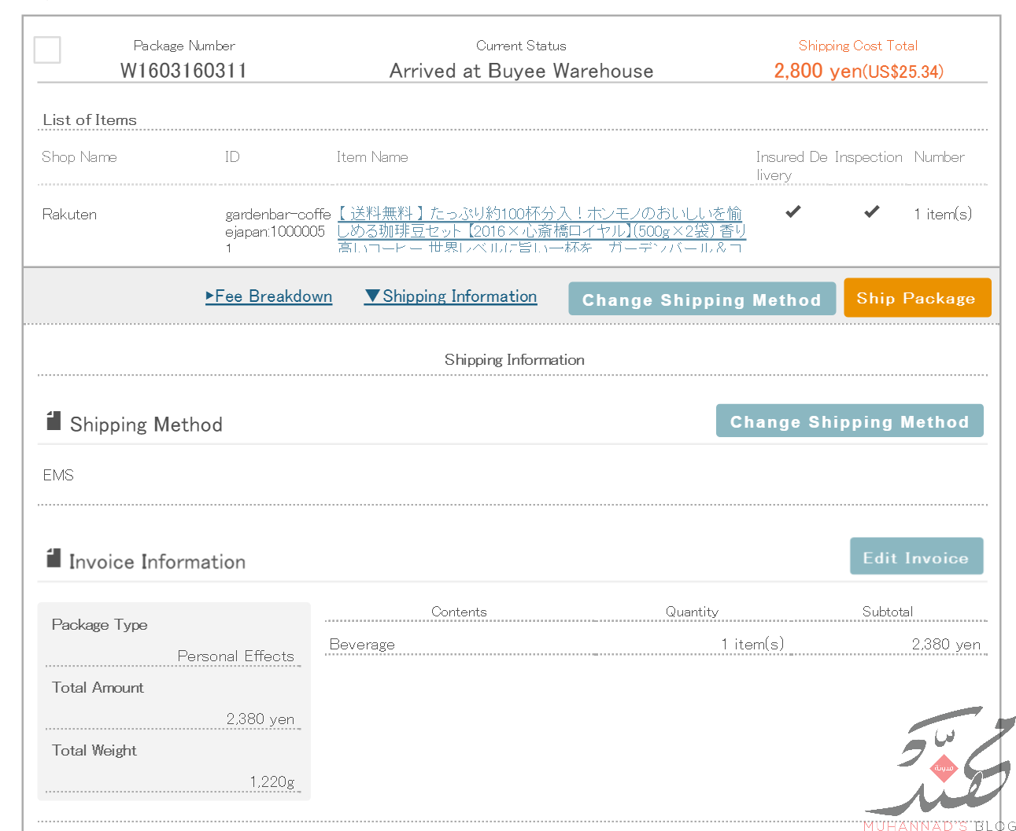Screen dimensions: 1016x831
Task: Click the Inspection checkmark icon
Action: (871, 211)
